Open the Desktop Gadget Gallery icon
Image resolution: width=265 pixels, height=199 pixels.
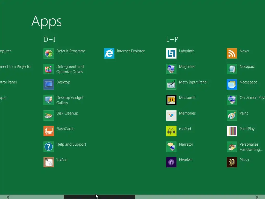click(49, 100)
